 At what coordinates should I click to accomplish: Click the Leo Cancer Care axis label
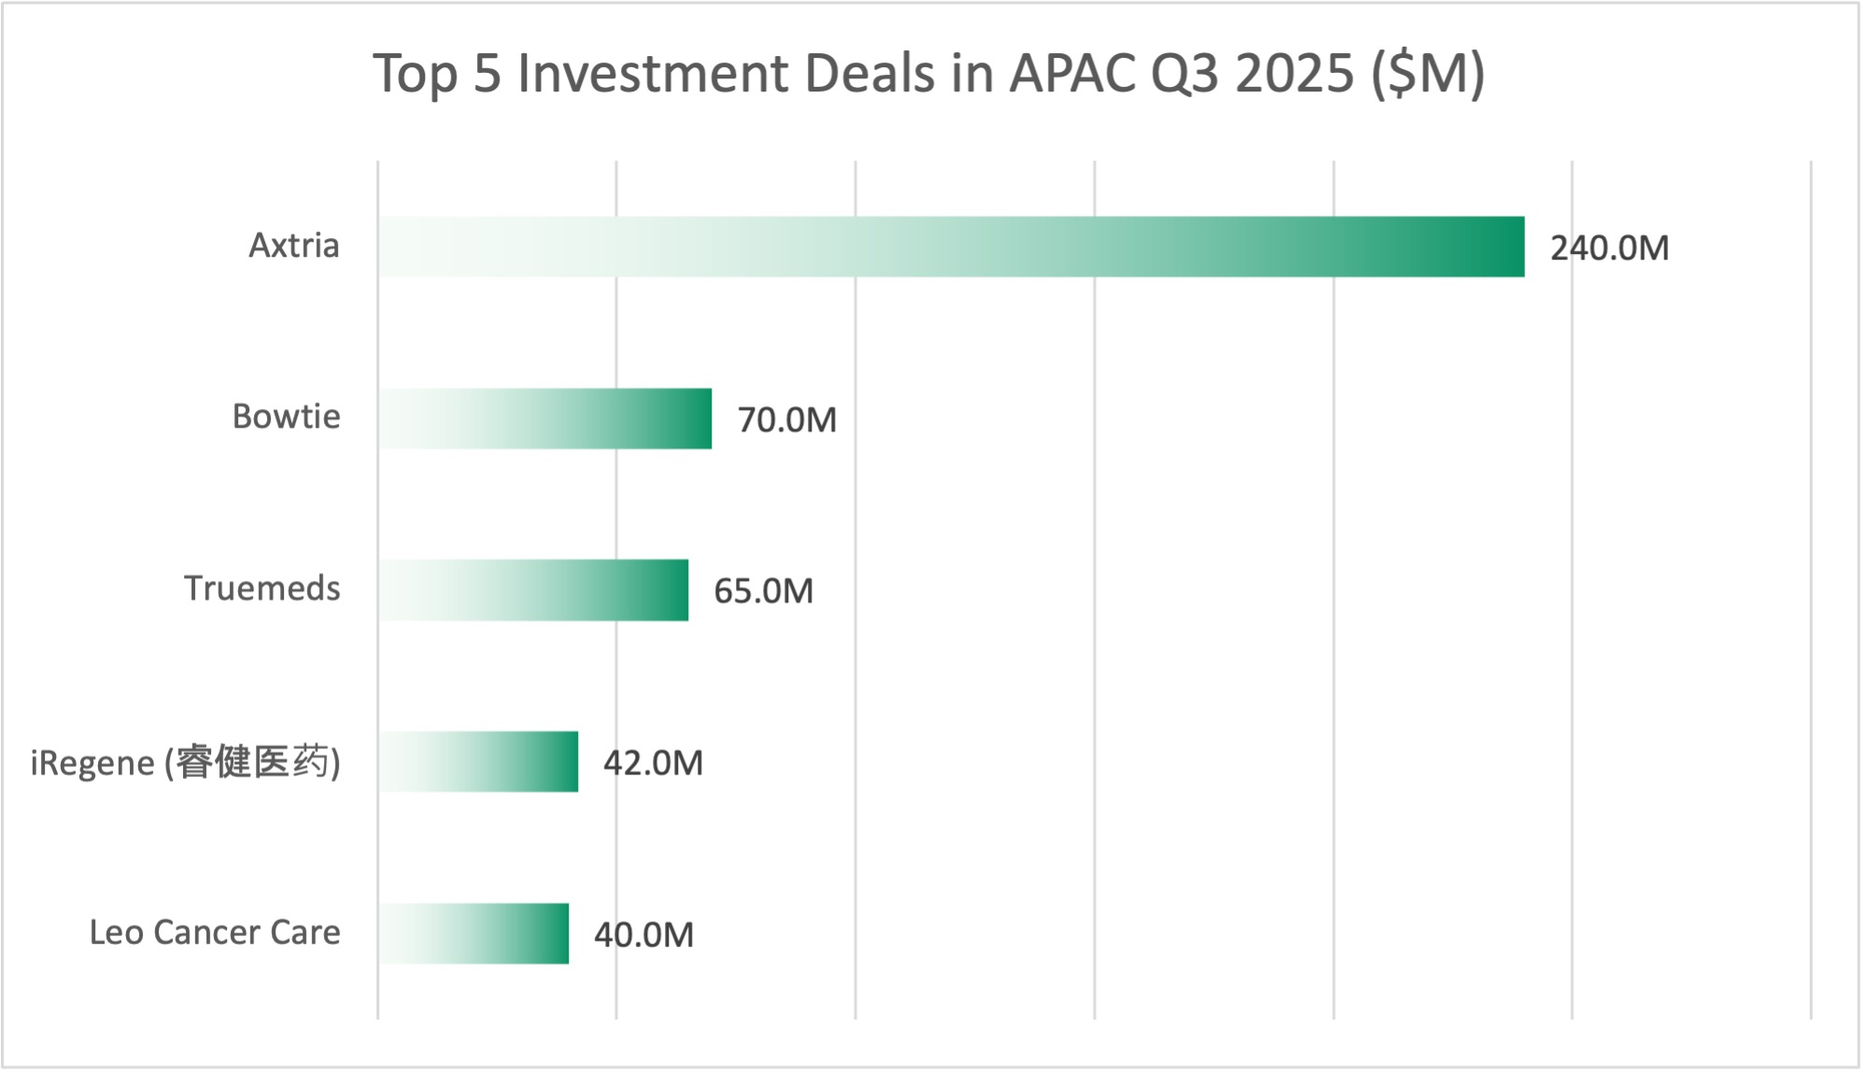pos(215,932)
